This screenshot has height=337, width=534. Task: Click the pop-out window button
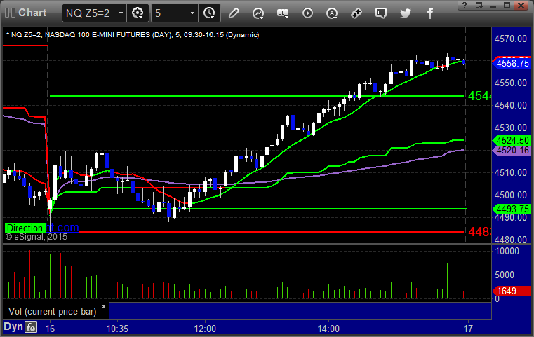point(479,5)
